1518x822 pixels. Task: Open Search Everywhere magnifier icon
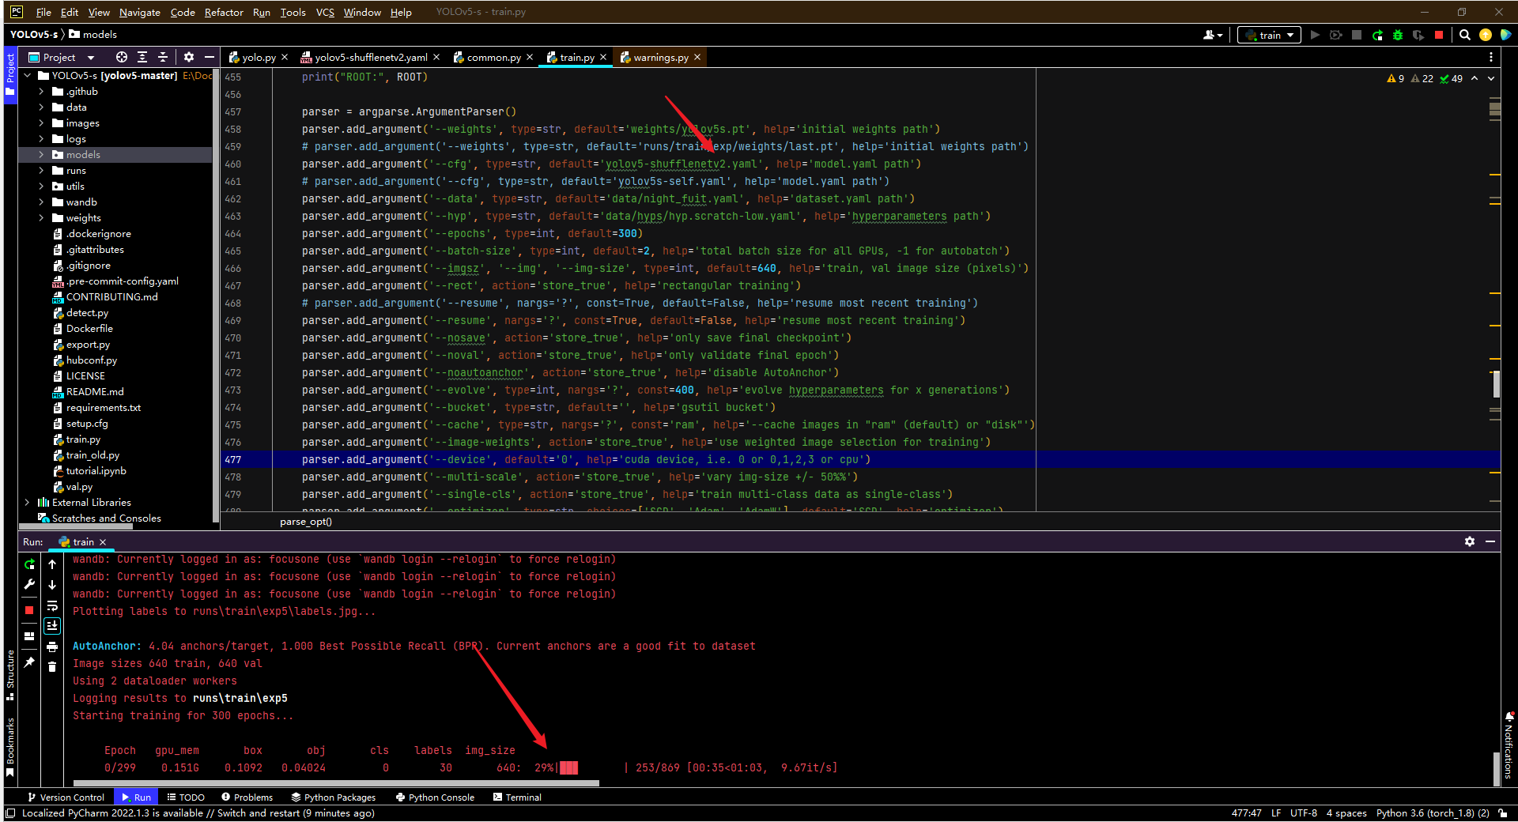tap(1465, 35)
